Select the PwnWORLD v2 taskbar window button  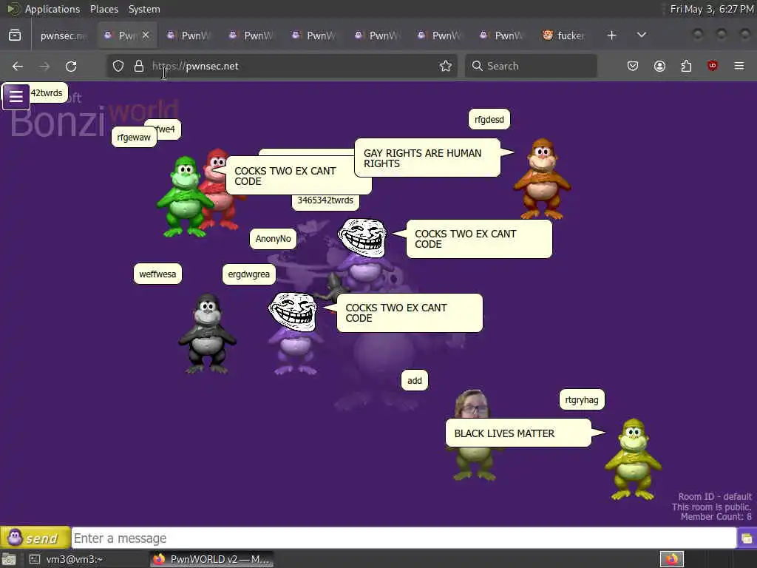coord(211,559)
